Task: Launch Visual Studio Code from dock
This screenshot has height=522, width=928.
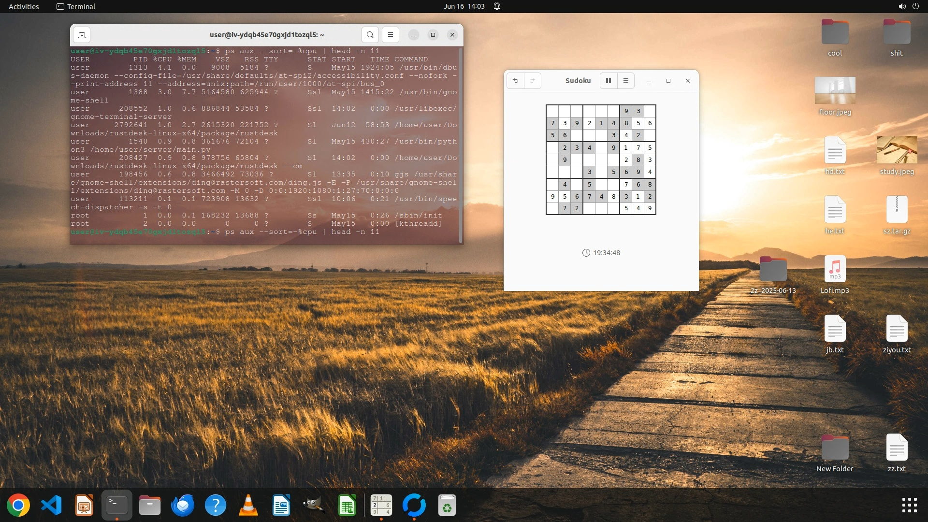Action: (x=51, y=506)
